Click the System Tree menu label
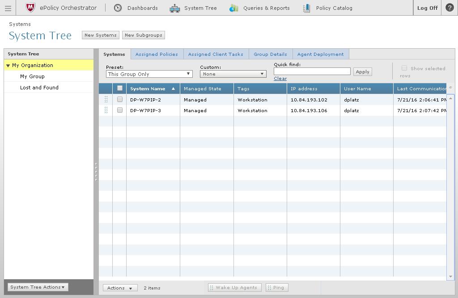458x298 pixels. pos(200,8)
